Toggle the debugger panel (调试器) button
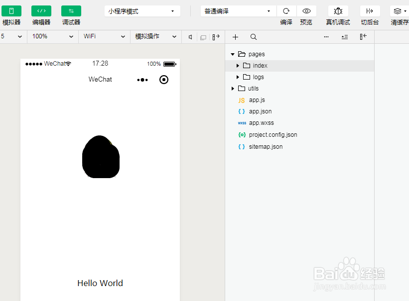The width and height of the screenshot is (409, 301). 71,11
